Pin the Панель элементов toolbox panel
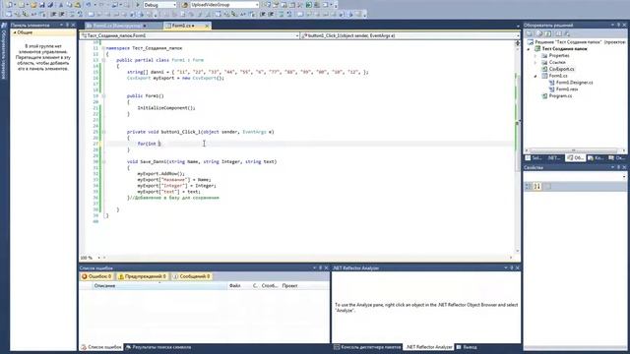The height and width of the screenshot is (354, 630). 67,26
